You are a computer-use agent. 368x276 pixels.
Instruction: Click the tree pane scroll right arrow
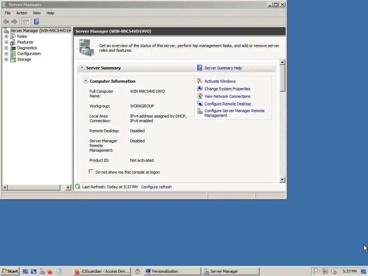point(68,187)
